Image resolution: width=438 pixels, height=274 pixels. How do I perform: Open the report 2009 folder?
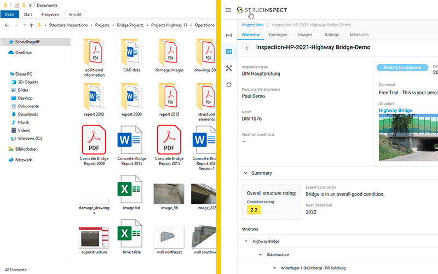click(x=131, y=100)
